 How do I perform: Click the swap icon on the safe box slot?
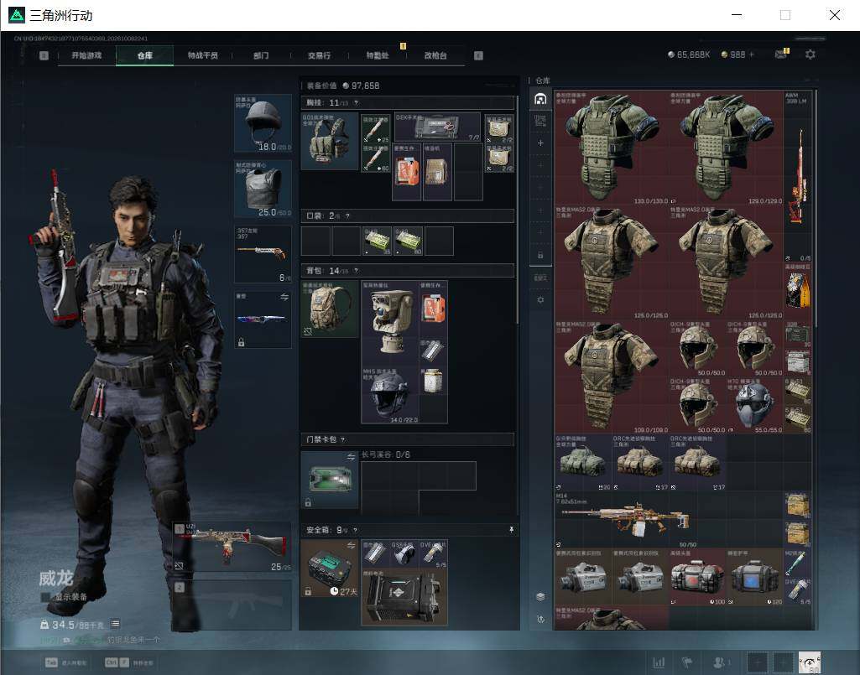[351, 546]
